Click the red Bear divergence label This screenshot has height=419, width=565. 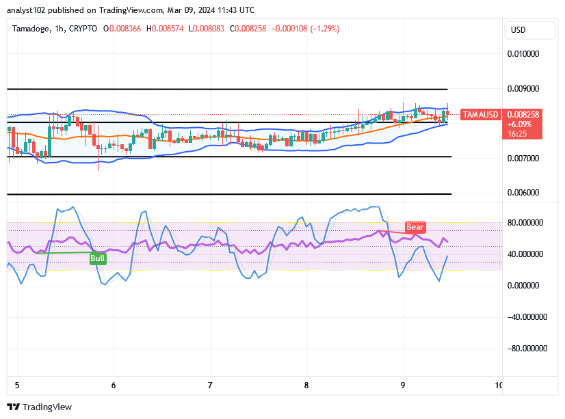point(415,227)
